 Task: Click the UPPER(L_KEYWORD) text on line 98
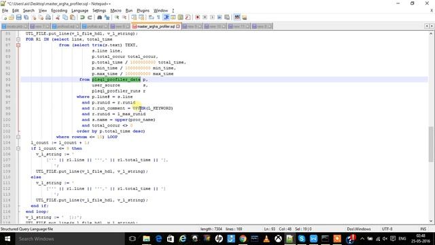(x=152, y=108)
